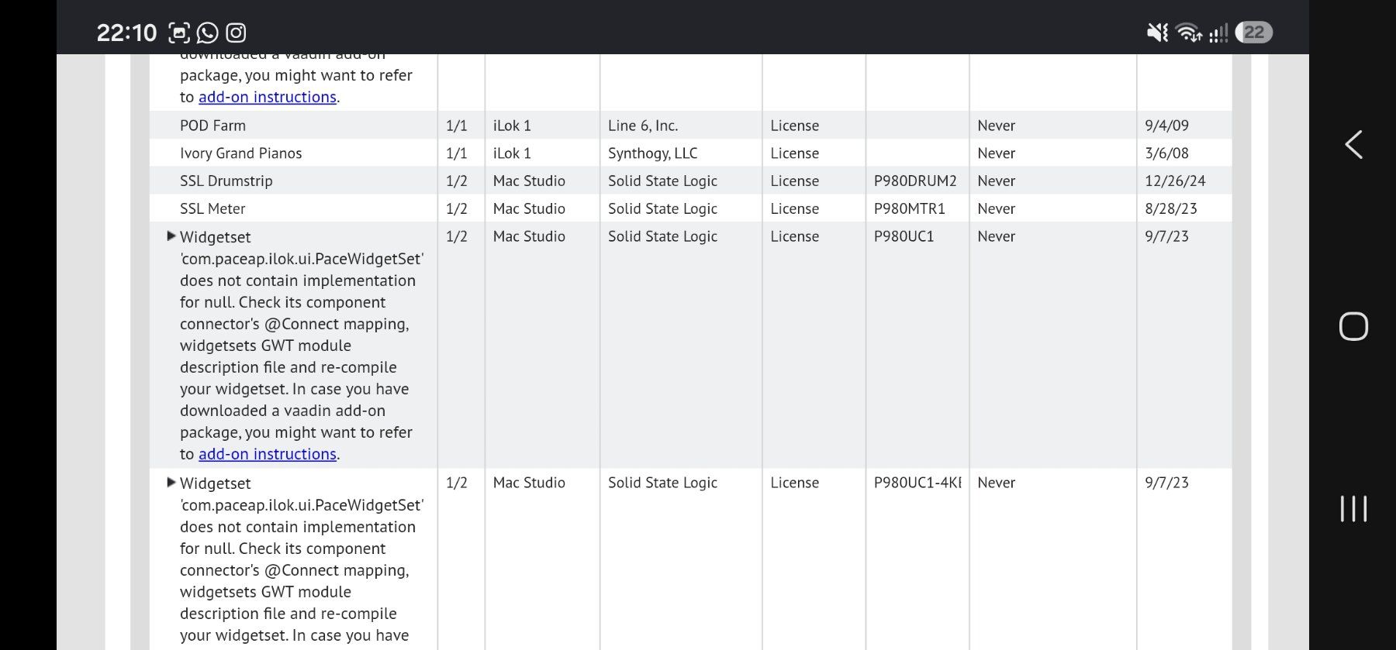Click Mac Studio location in SSL Drumstrip row
The image size is (1396, 650).
pos(529,181)
